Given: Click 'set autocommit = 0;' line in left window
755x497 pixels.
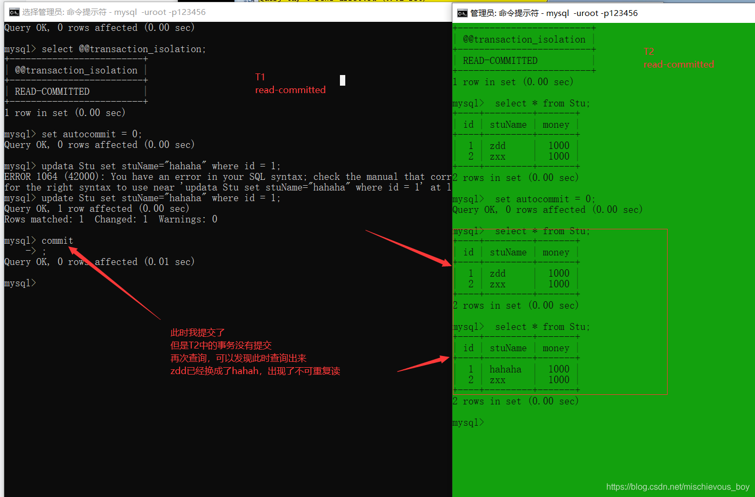Looking at the screenshot, I should click(x=92, y=134).
